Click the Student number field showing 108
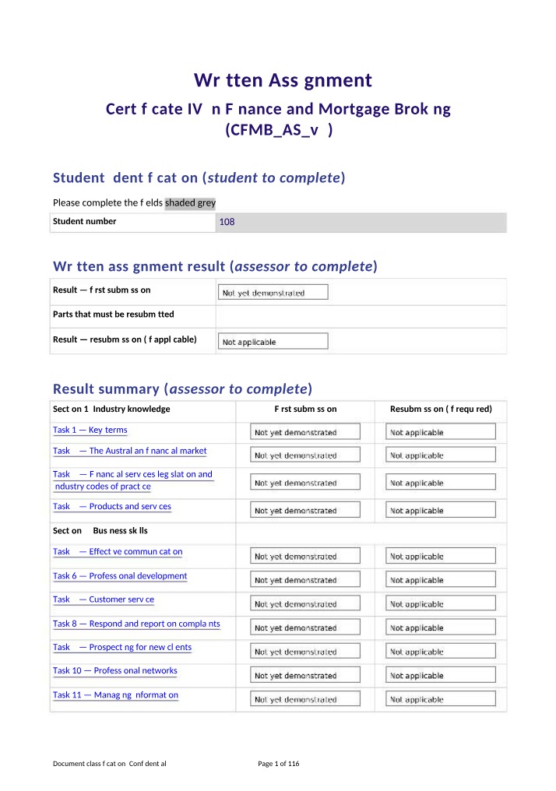Screen dimensions: 556x791 pos(361,222)
